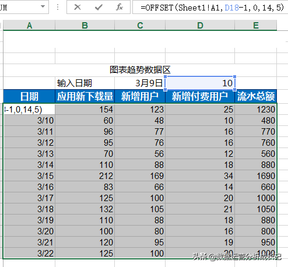Open Insert Function fx dialog
Screen dimensions: 288x267
119,7
